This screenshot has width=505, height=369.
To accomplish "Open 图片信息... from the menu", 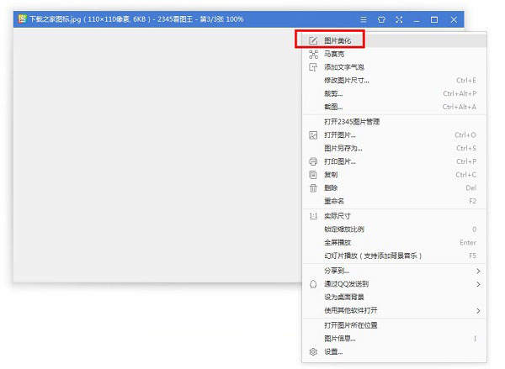I will [395, 339].
